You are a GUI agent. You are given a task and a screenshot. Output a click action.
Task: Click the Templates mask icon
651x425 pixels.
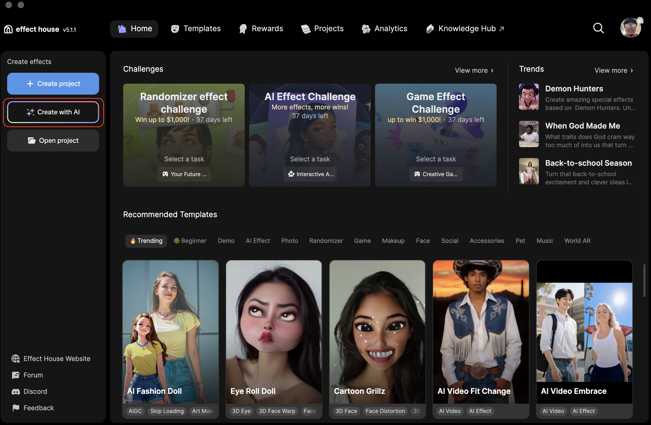point(175,29)
